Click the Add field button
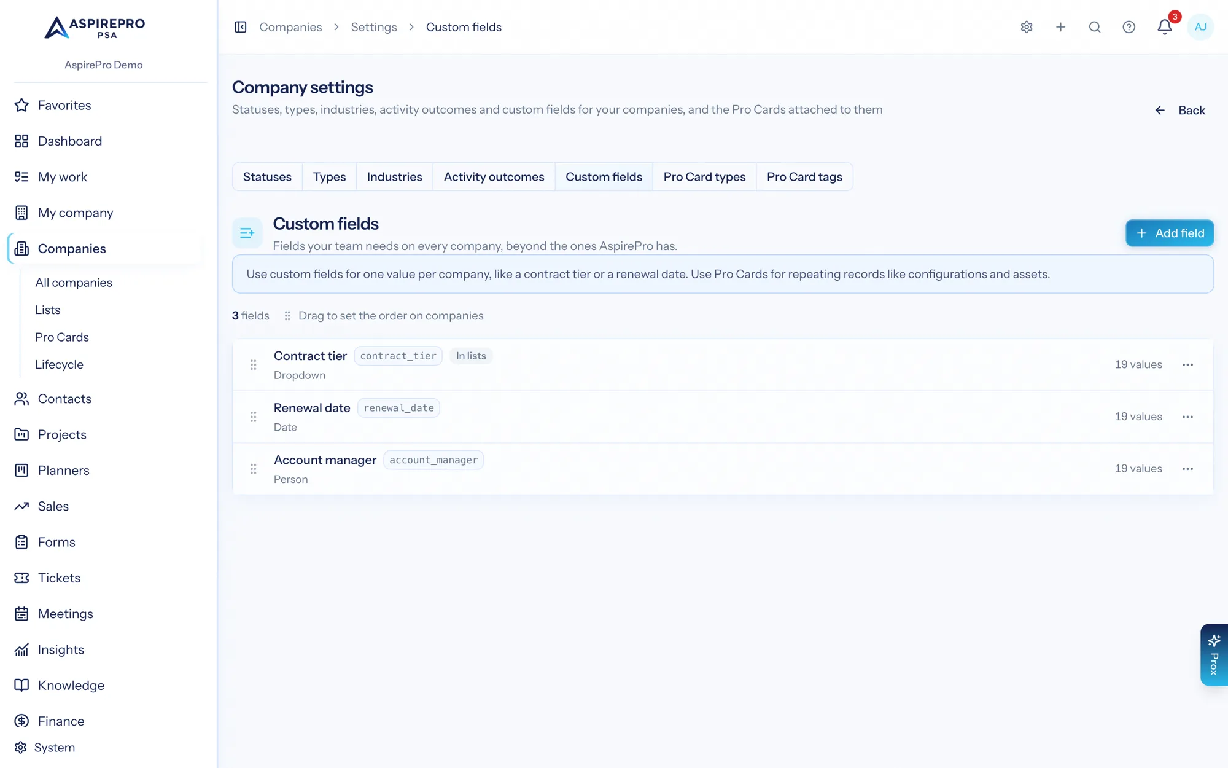Image resolution: width=1228 pixels, height=768 pixels. [1170, 233]
